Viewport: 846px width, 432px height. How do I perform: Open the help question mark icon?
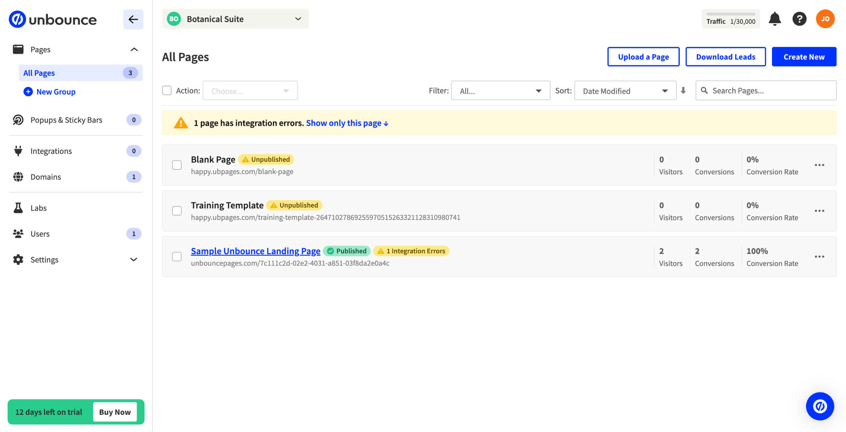pyautogui.click(x=799, y=19)
